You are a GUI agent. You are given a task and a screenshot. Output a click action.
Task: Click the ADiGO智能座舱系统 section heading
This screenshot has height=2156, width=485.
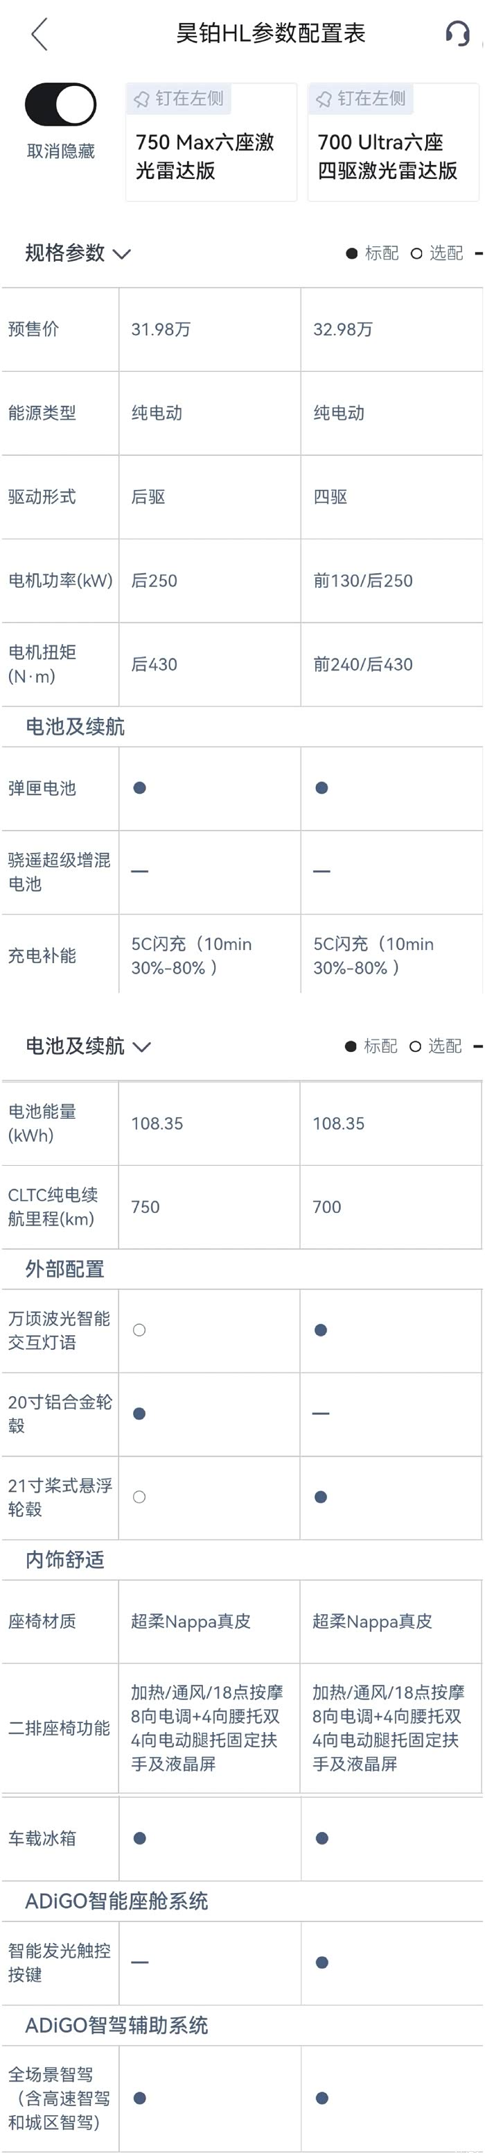pyautogui.click(x=116, y=1901)
